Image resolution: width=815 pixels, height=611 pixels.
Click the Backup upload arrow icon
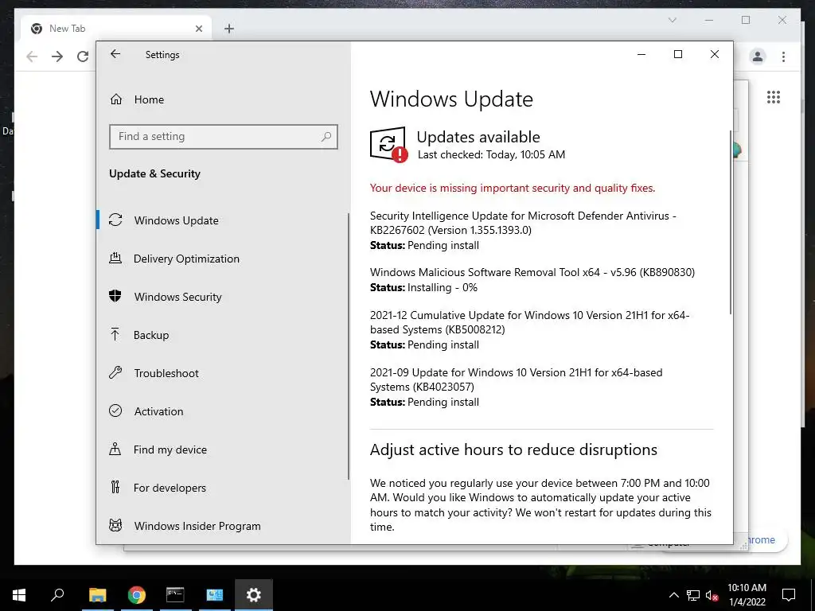coord(115,335)
